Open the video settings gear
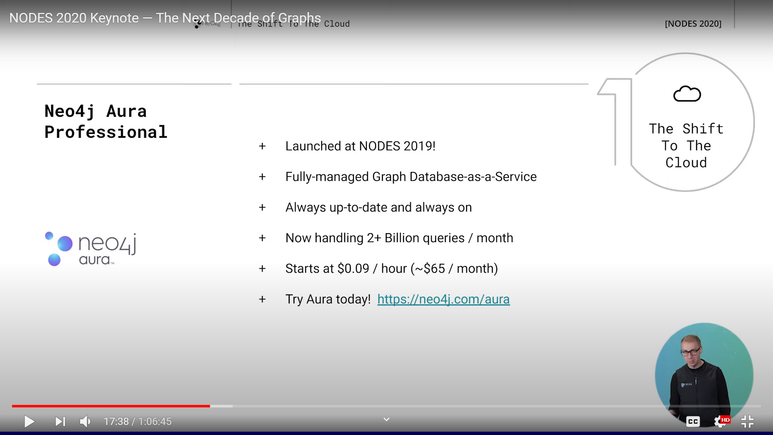This screenshot has width=773, height=435. [x=720, y=421]
